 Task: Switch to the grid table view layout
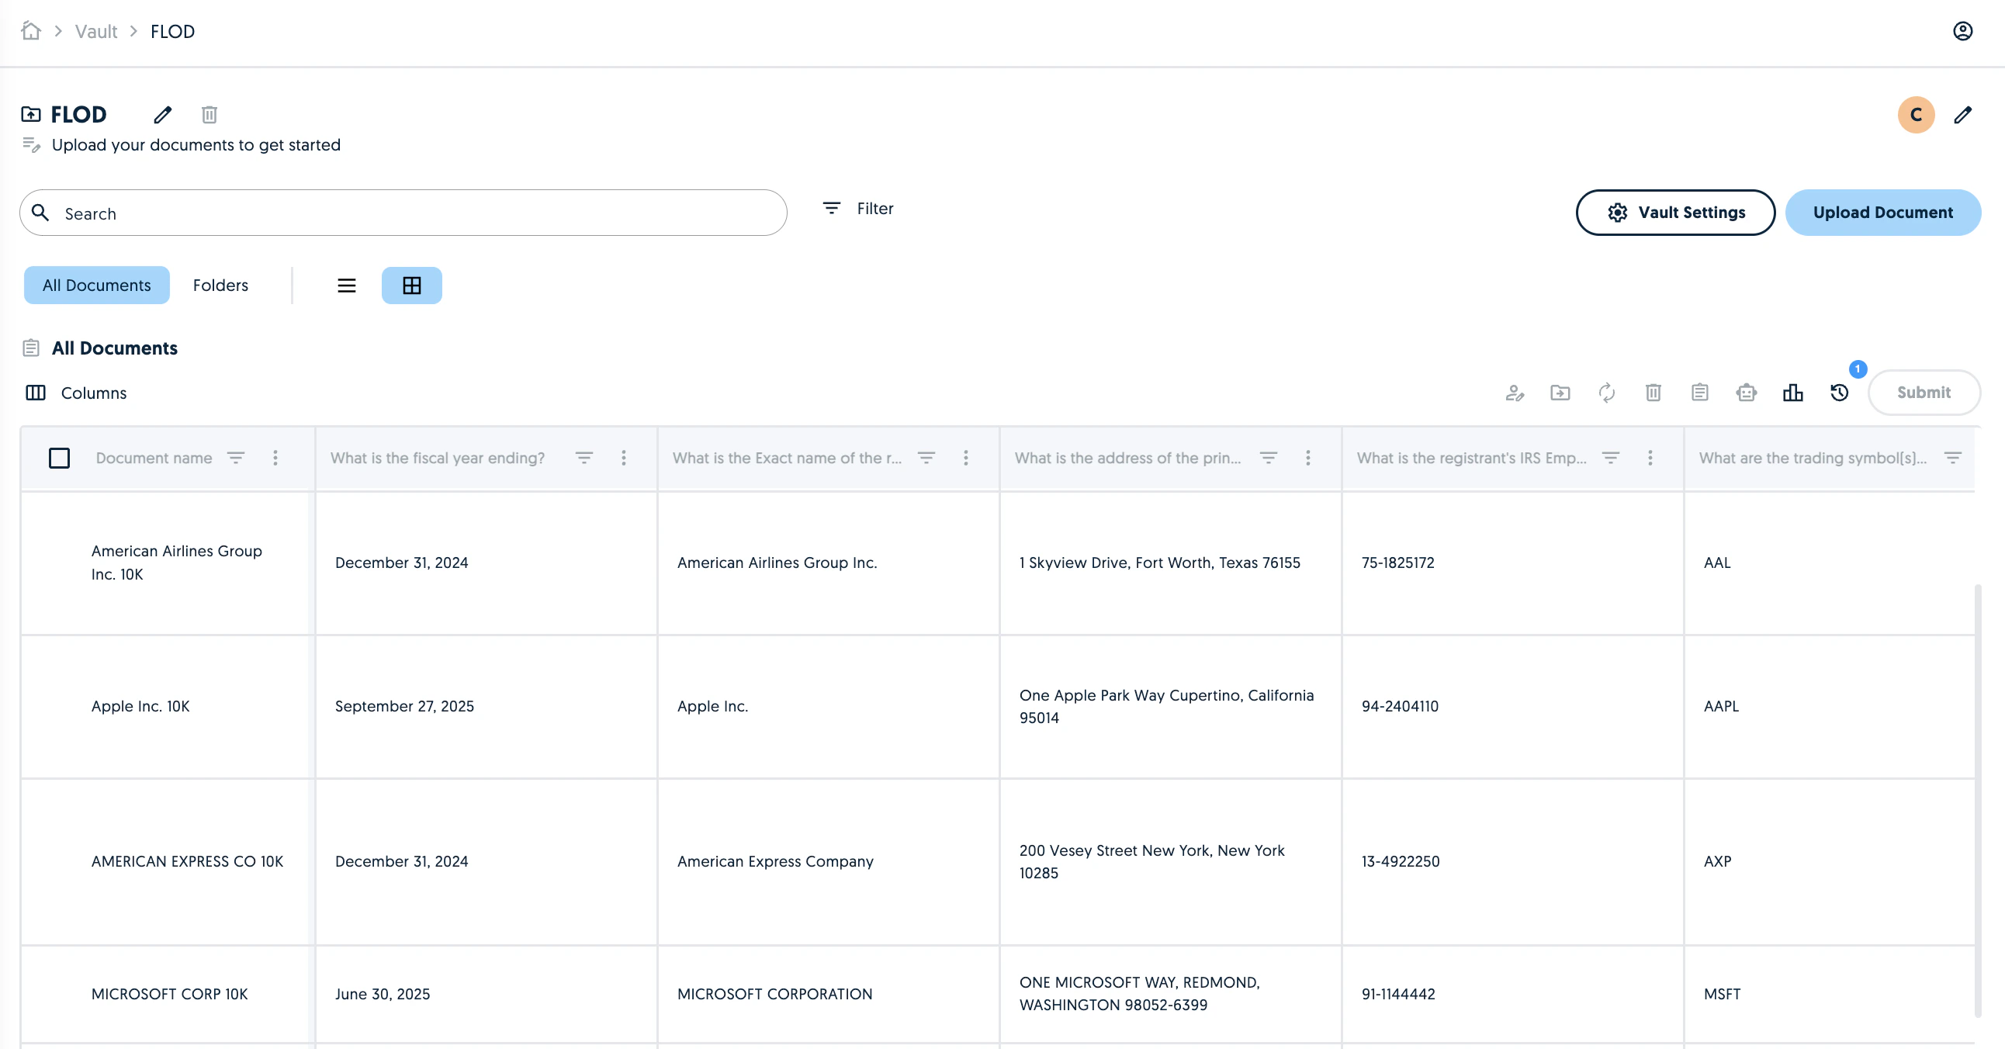coord(412,286)
